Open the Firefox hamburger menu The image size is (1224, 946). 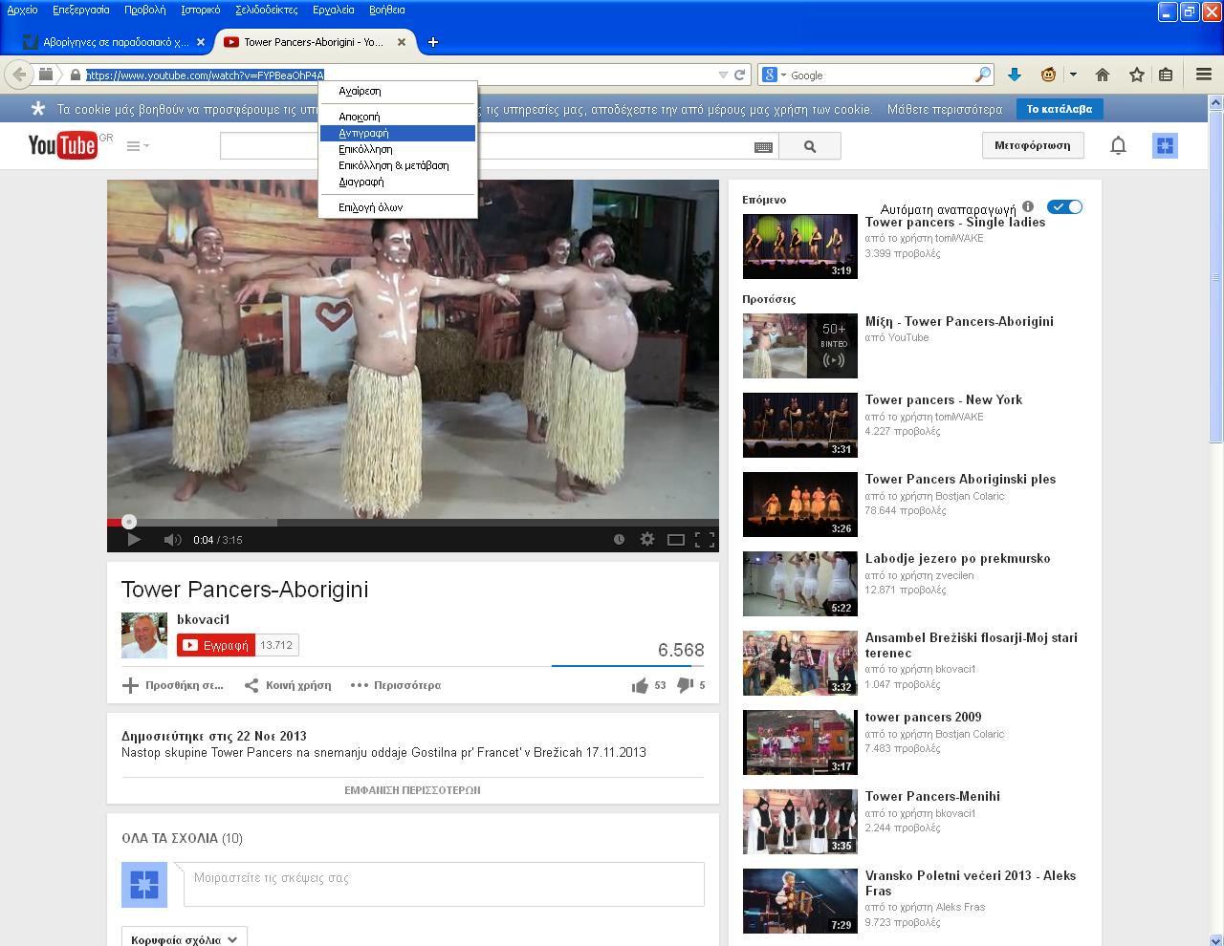click(1204, 75)
